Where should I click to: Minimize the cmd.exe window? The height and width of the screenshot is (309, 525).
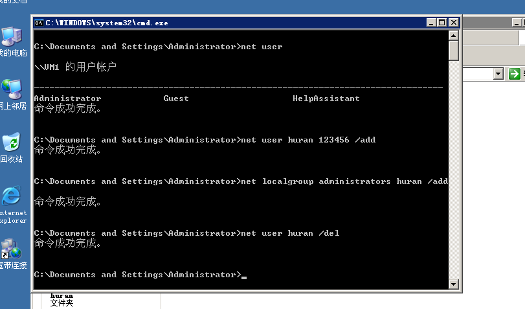432,23
